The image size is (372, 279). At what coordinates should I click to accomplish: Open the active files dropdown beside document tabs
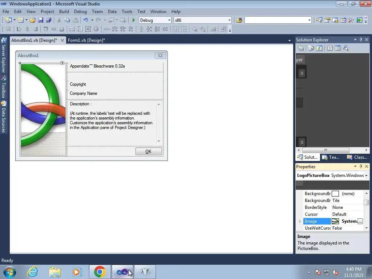290,41
